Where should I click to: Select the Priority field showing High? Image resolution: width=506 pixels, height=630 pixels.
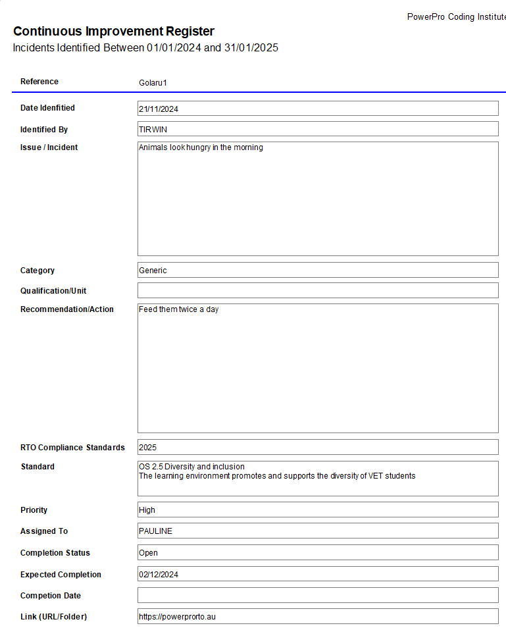pyautogui.click(x=318, y=510)
